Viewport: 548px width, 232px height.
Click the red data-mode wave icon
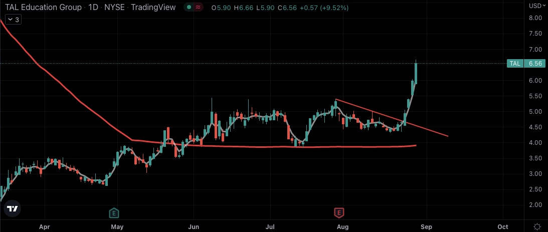point(198,8)
